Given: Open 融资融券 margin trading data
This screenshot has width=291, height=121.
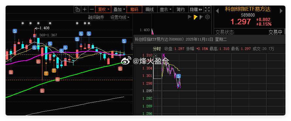Looking at the screenshot, I should [96, 18].
